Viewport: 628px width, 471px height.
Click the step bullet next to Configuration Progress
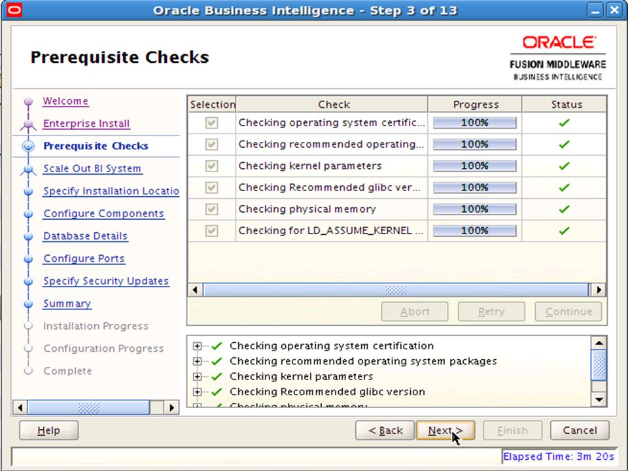click(28, 349)
